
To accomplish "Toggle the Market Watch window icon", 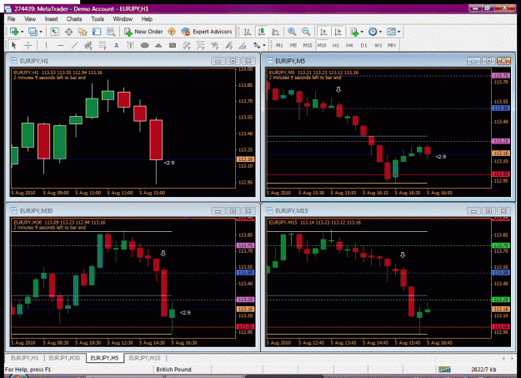I will click(x=54, y=32).
